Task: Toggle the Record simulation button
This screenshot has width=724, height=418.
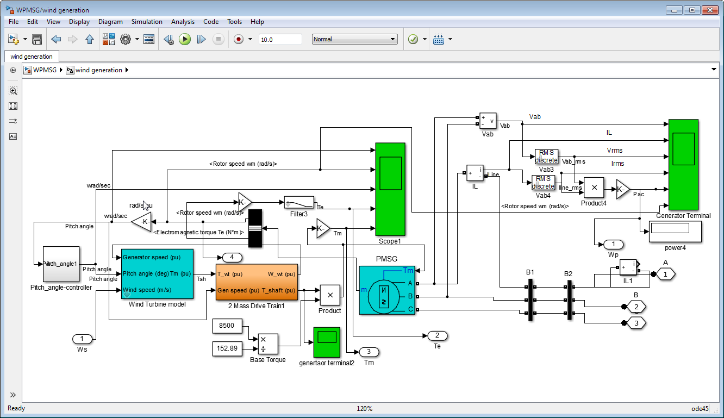Action: (238, 39)
